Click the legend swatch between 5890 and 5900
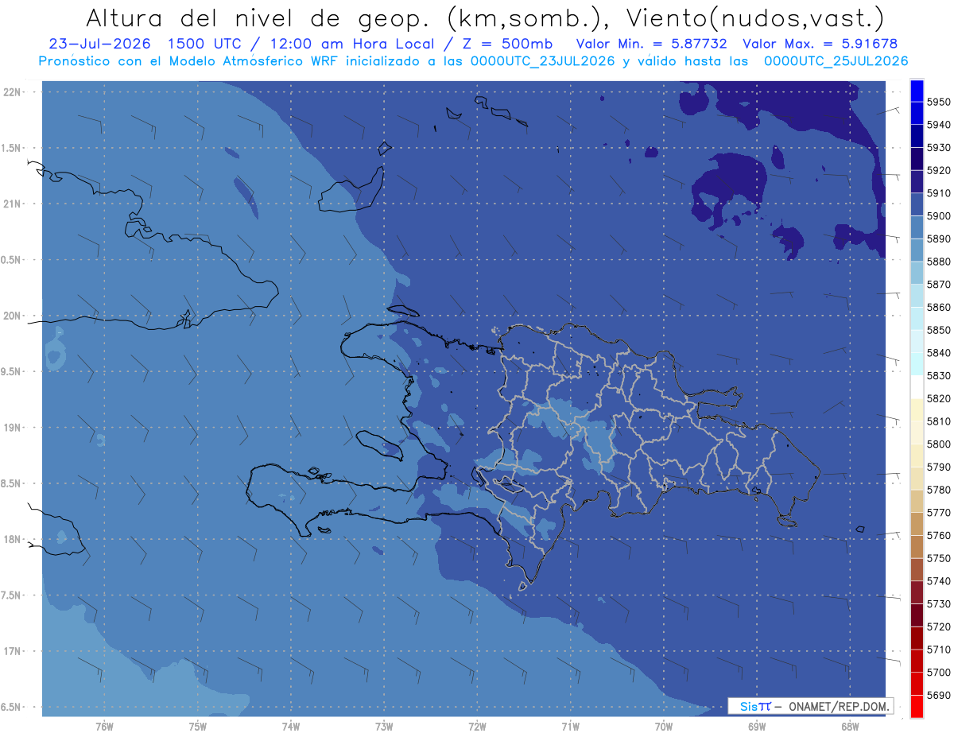The height and width of the screenshot is (737, 954). pyautogui.click(x=917, y=227)
